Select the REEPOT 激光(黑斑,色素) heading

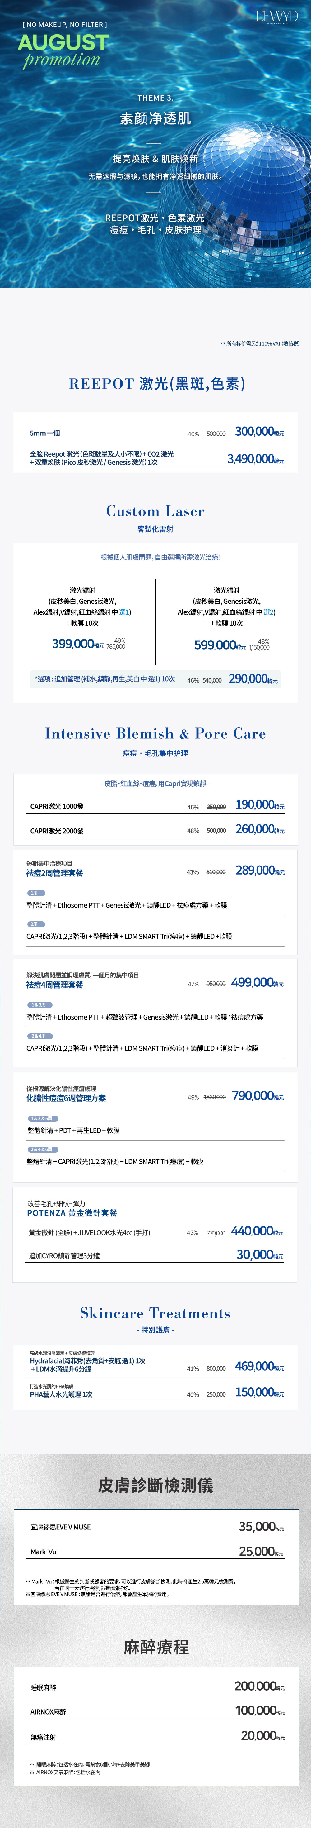(156, 384)
